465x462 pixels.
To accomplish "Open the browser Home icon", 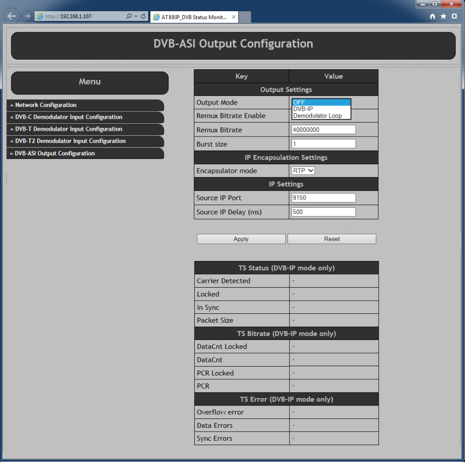I will tap(433, 16).
